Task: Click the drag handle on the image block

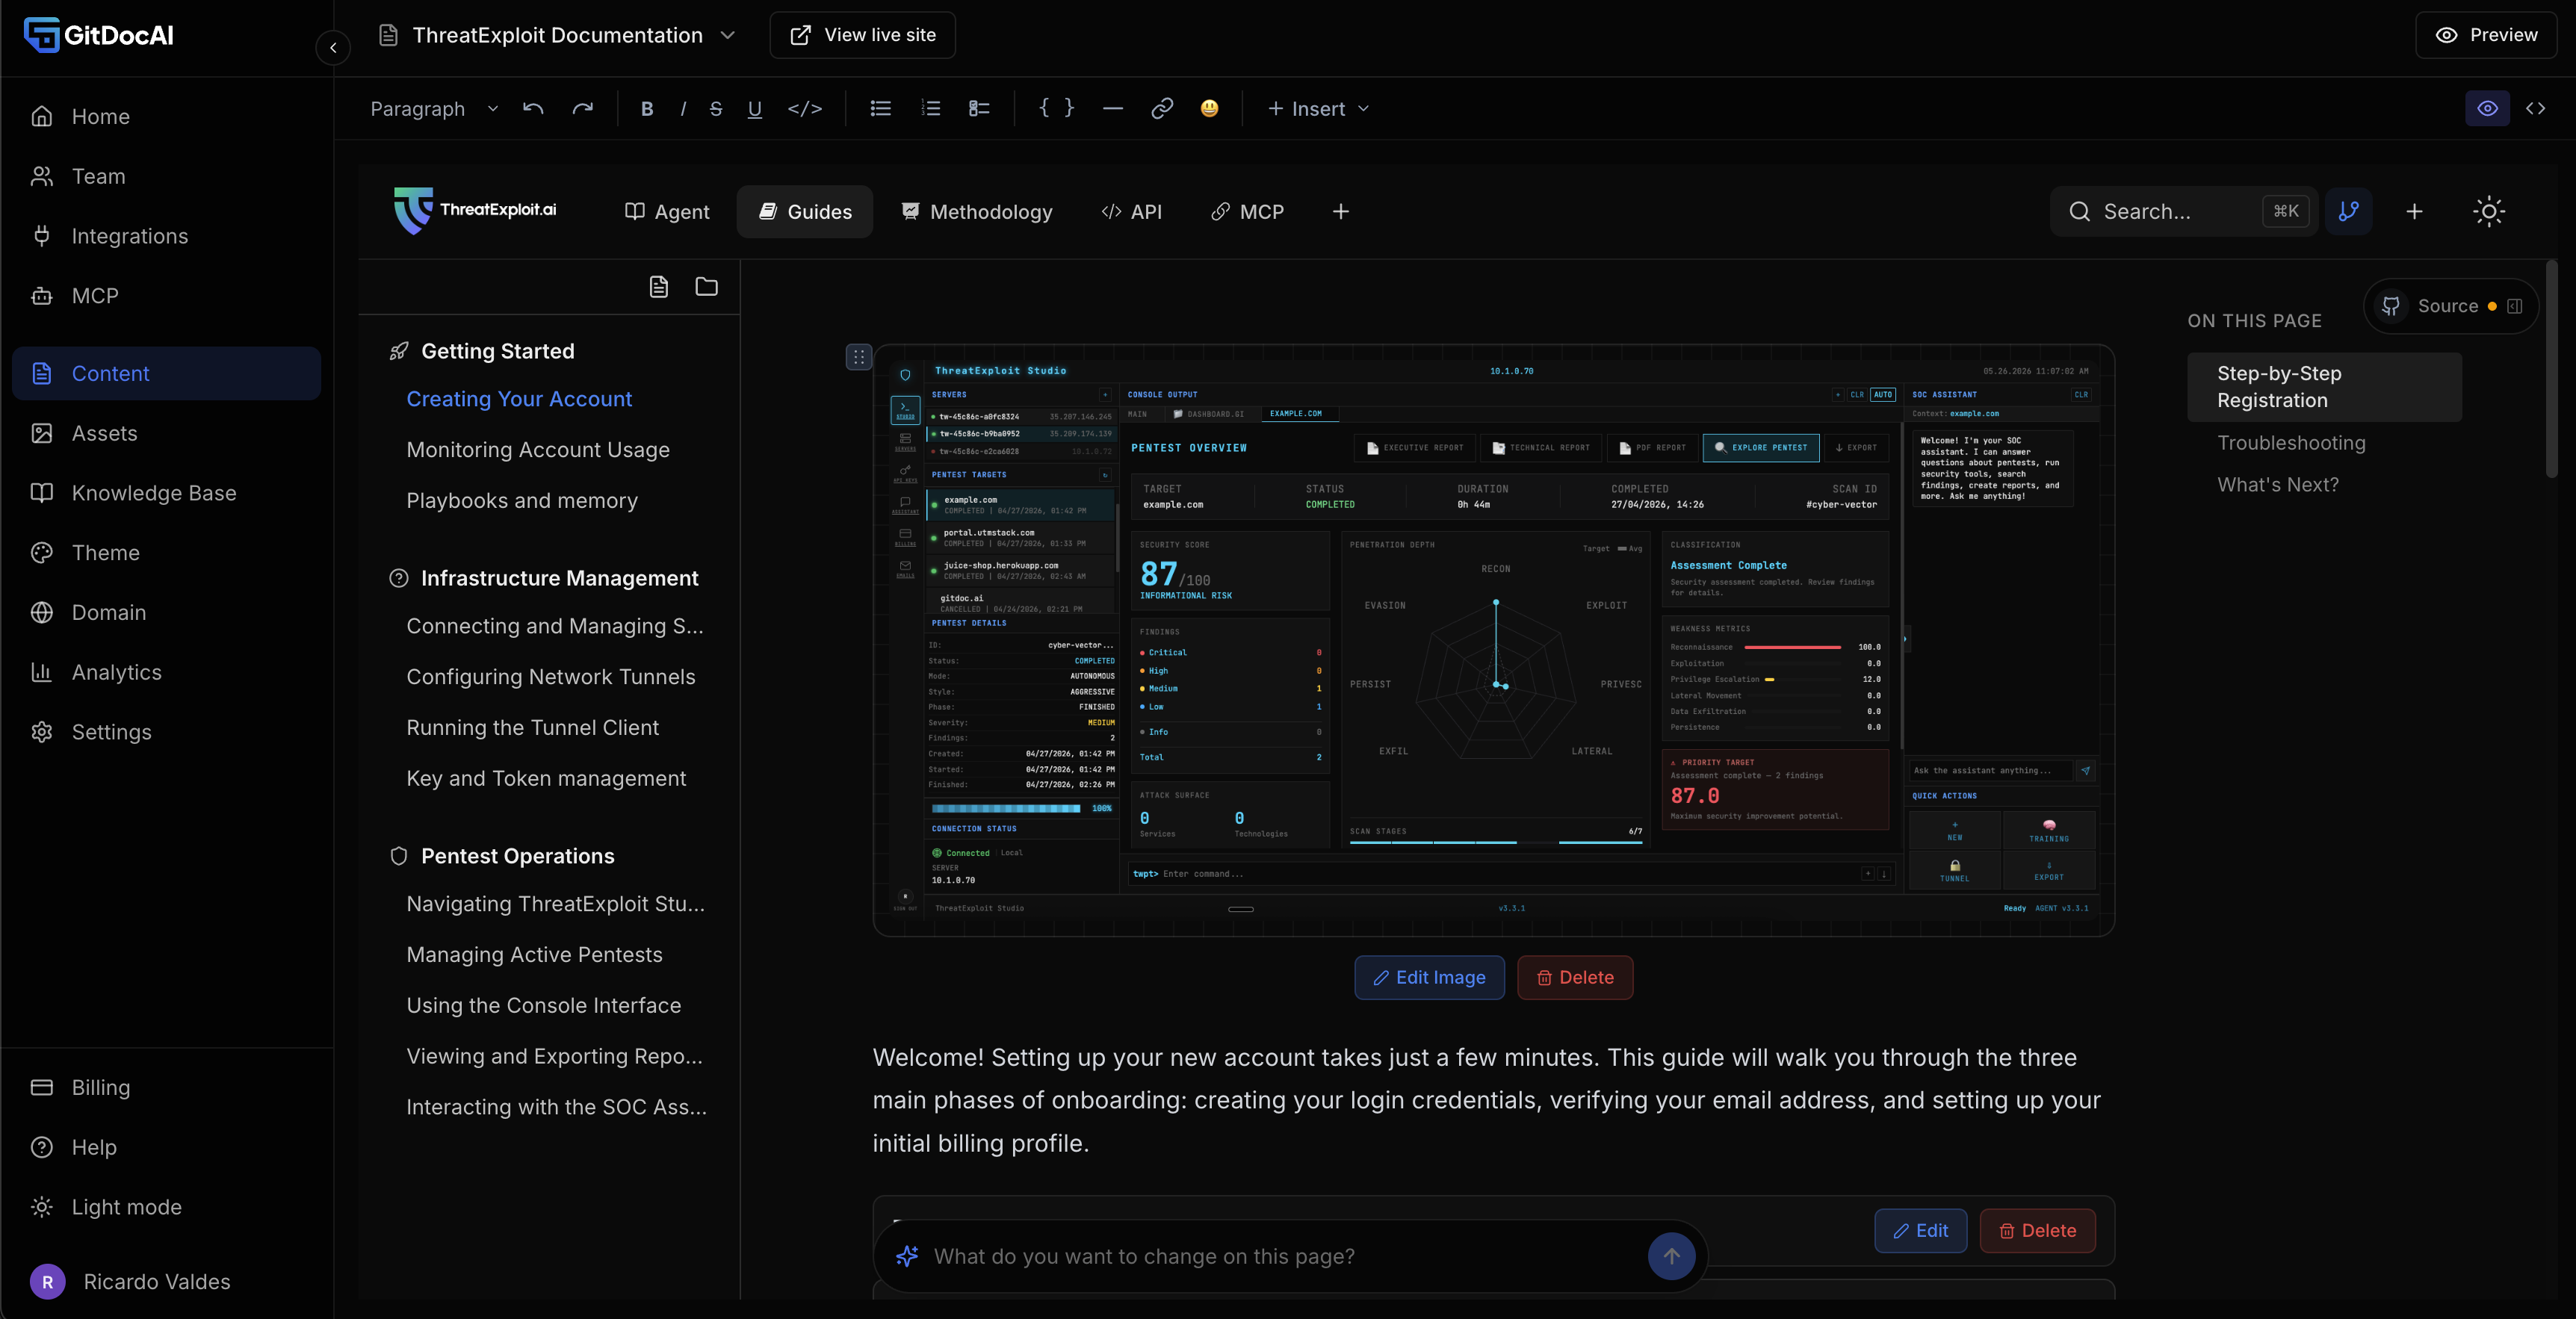Action: 859,357
